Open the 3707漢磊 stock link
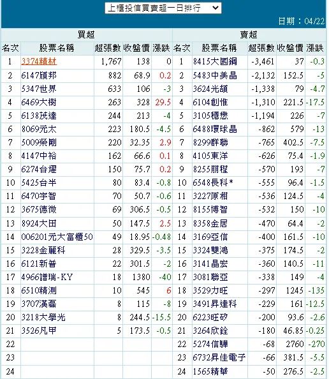The height and width of the screenshot is (379, 329). [39, 304]
